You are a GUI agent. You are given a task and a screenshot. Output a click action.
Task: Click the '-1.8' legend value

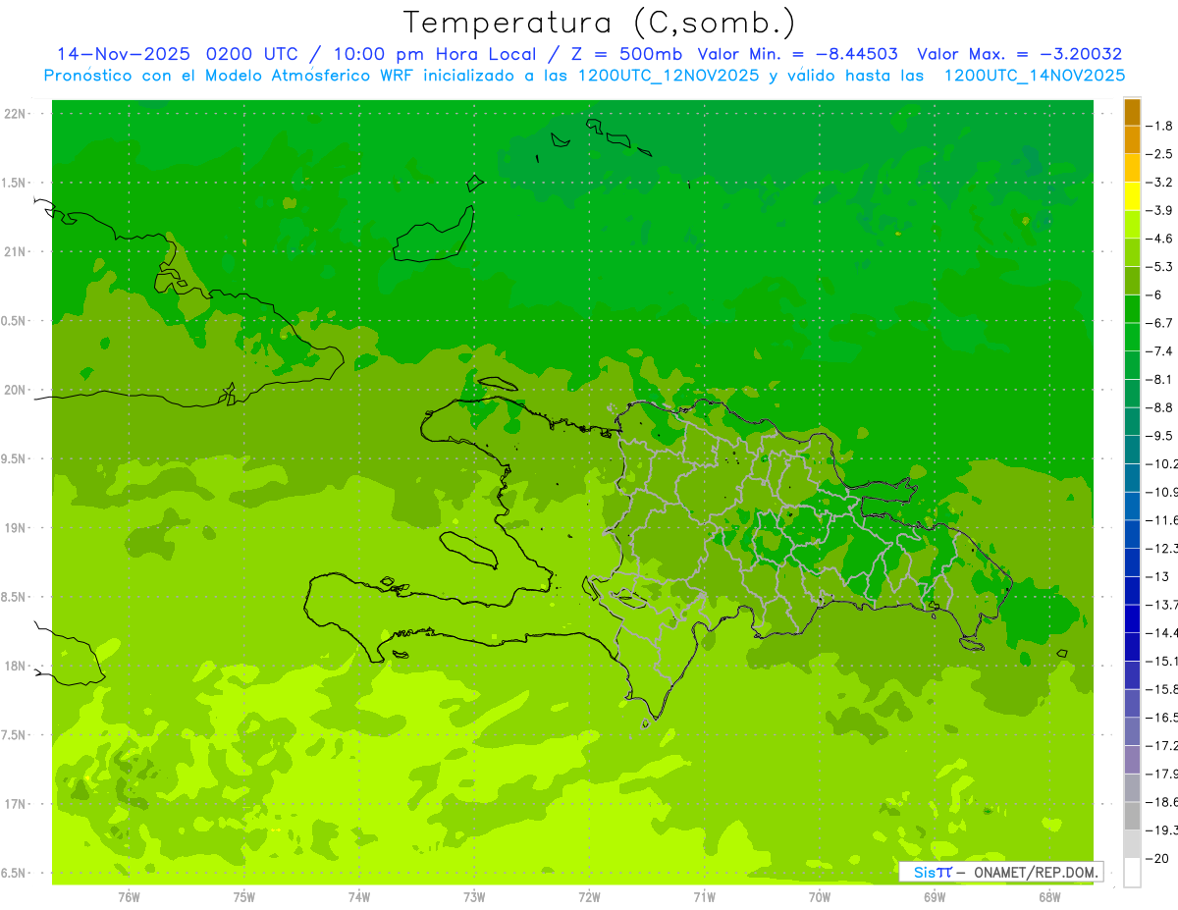[x=1160, y=126]
